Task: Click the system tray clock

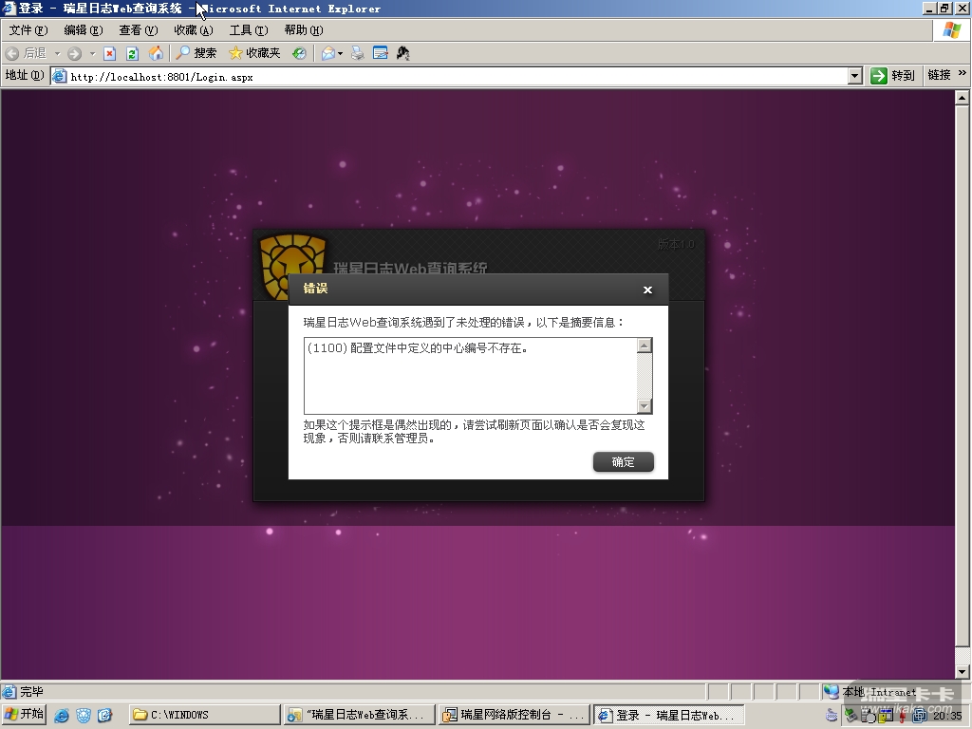Action: 947,716
